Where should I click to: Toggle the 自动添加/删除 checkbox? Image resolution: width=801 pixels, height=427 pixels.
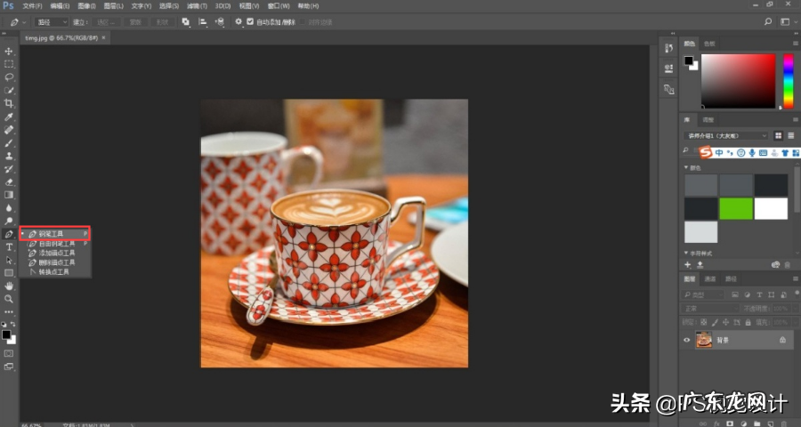[x=249, y=21]
